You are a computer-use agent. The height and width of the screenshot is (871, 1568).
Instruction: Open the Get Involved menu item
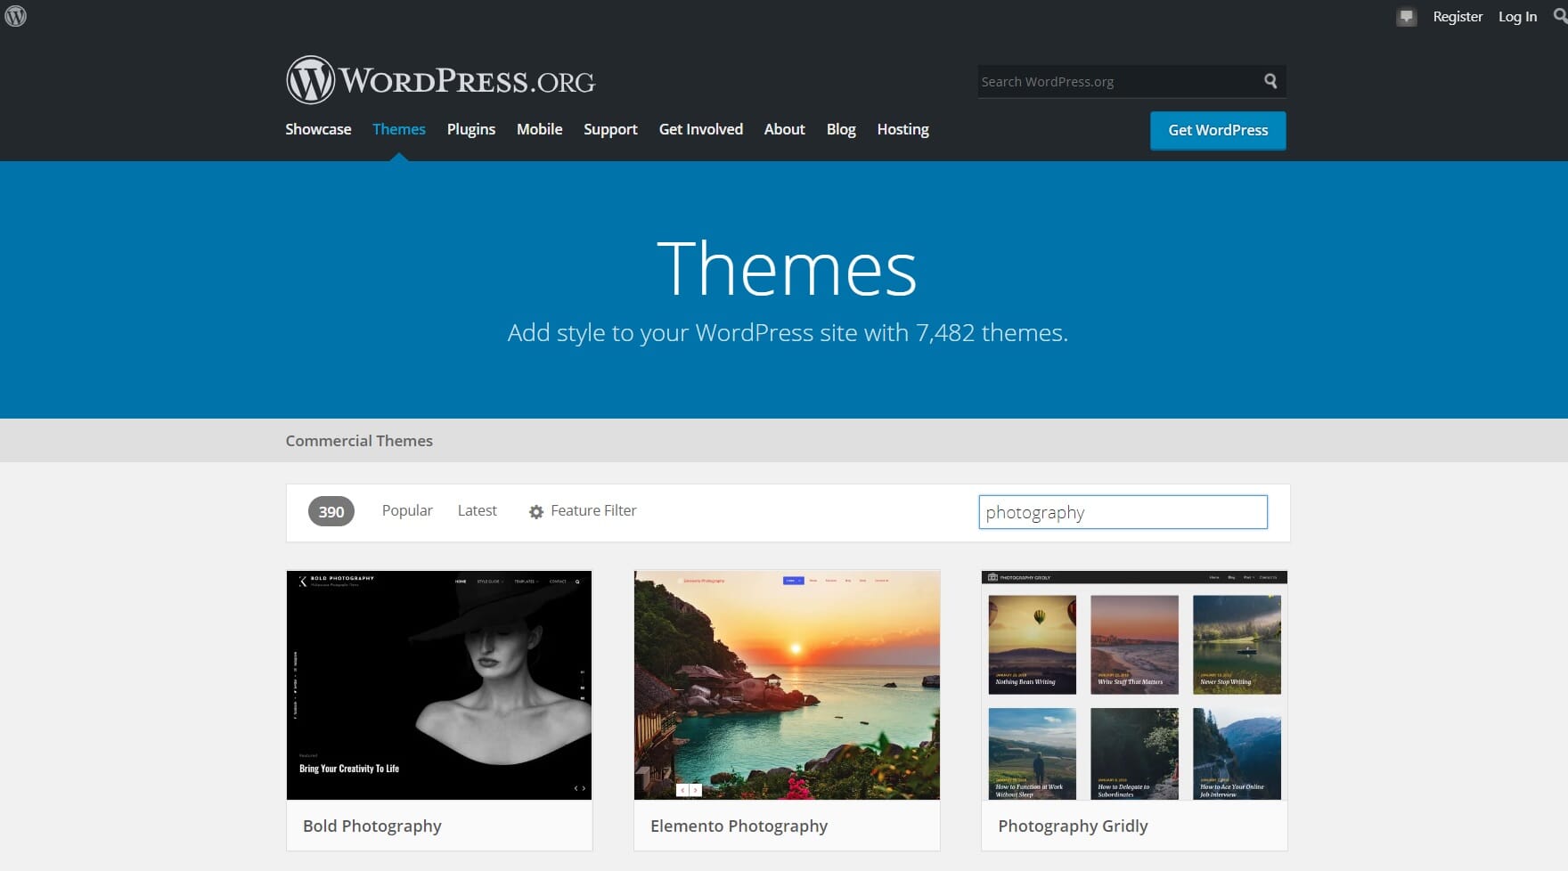[x=700, y=129]
